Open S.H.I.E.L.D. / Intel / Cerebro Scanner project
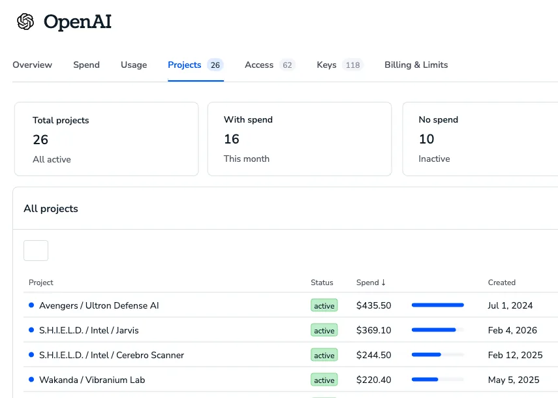 pyautogui.click(x=112, y=356)
